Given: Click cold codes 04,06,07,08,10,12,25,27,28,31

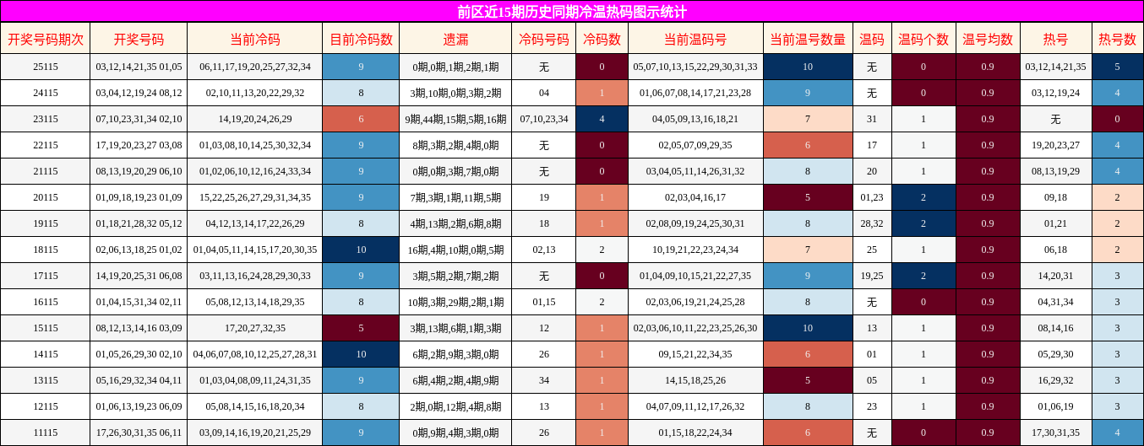Looking at the screenshot, I should pos(255,354).
